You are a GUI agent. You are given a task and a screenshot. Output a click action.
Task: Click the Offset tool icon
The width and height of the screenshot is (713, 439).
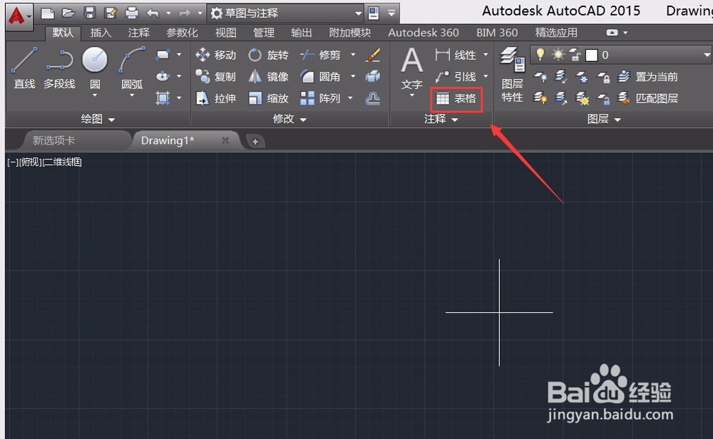pos(373,98)
